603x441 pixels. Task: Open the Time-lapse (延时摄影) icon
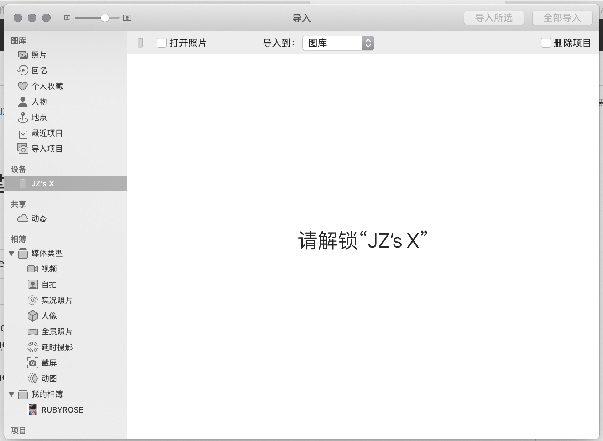point(33,347)
